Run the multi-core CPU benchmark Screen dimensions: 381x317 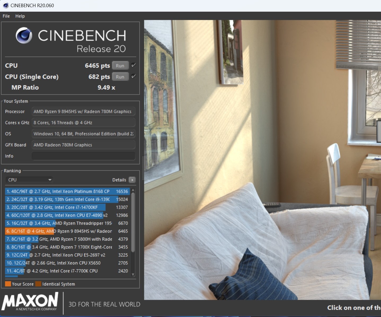(x=120, y=65)
